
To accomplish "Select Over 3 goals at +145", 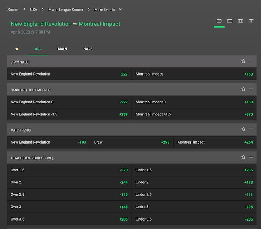I will click(x=69, y=207).
